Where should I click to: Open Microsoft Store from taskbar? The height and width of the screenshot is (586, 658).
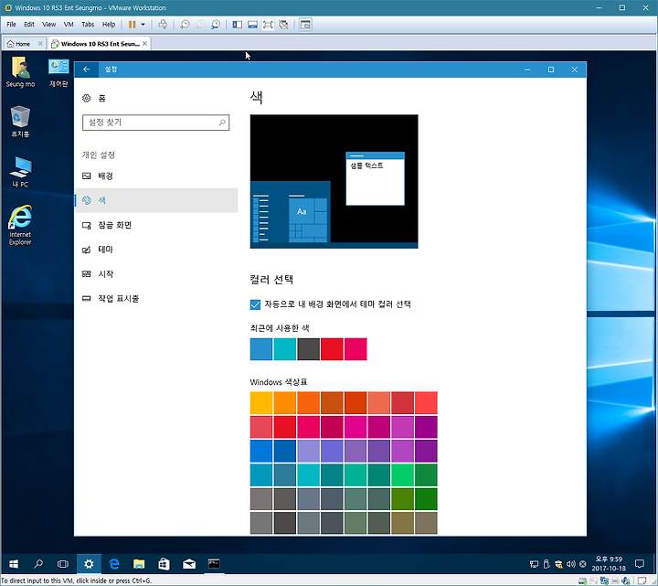click(164, 564)
